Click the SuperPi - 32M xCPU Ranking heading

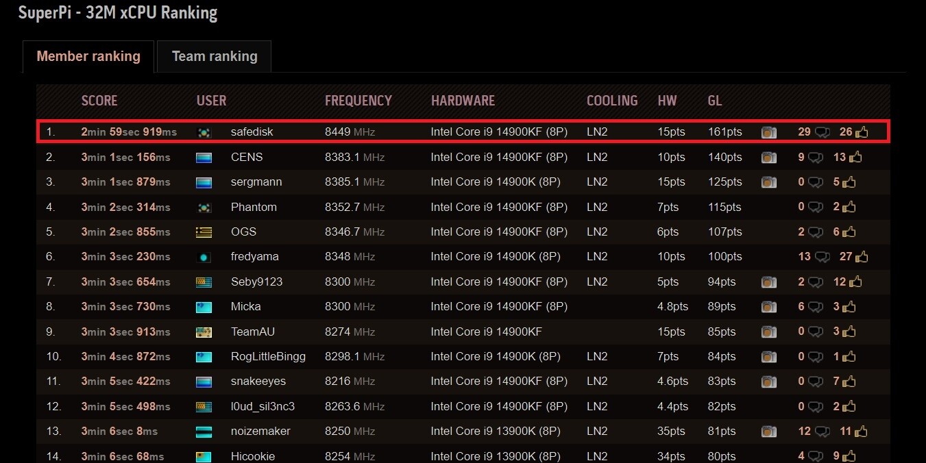click(x=117, y=12)
